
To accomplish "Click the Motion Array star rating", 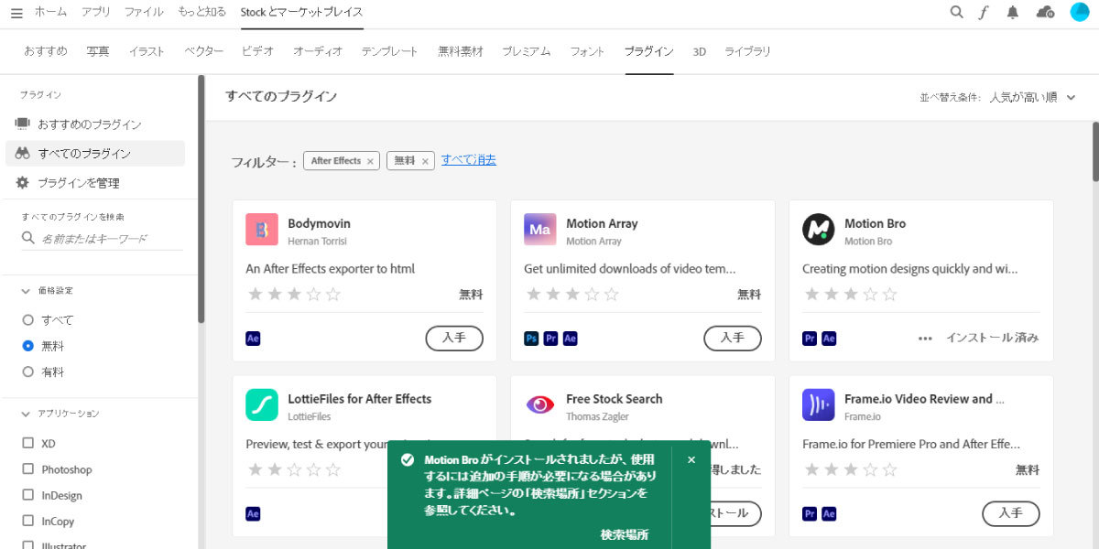I will (571, 295).
